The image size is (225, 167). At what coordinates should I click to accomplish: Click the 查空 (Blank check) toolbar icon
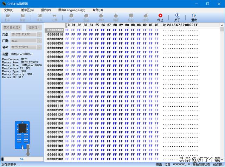pos(86,17)
